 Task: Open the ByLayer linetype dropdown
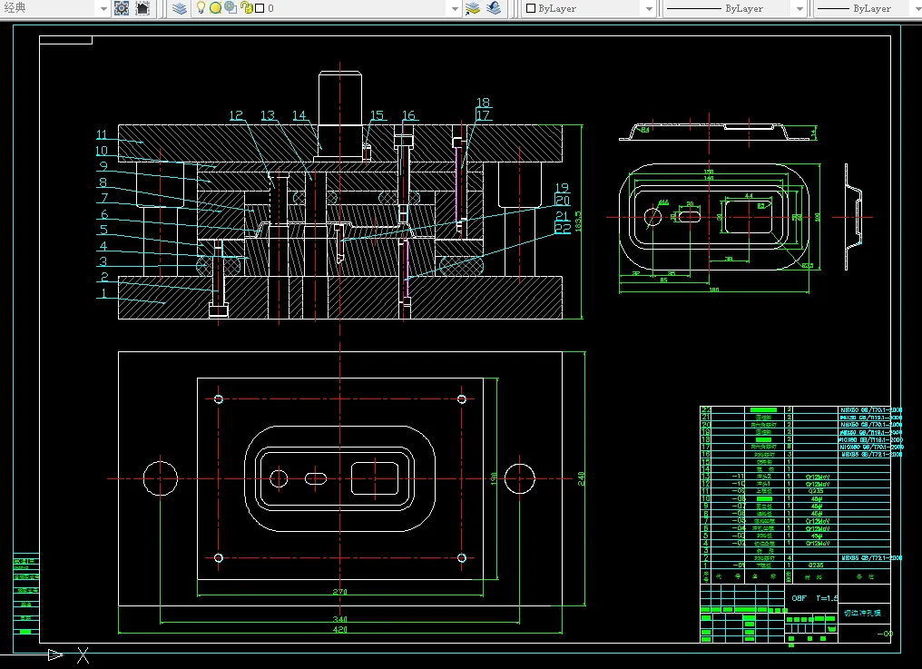click(799, 8)
